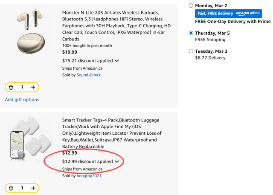
Task: Click FREE One-Day Delivery with Prime text
Action: coord(232,21)
